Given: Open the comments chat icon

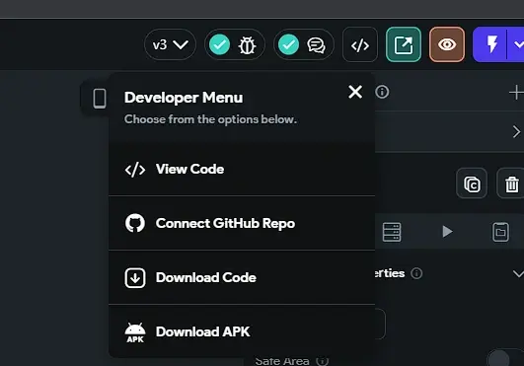Looking at the screenshot, I should coord(316,45).
